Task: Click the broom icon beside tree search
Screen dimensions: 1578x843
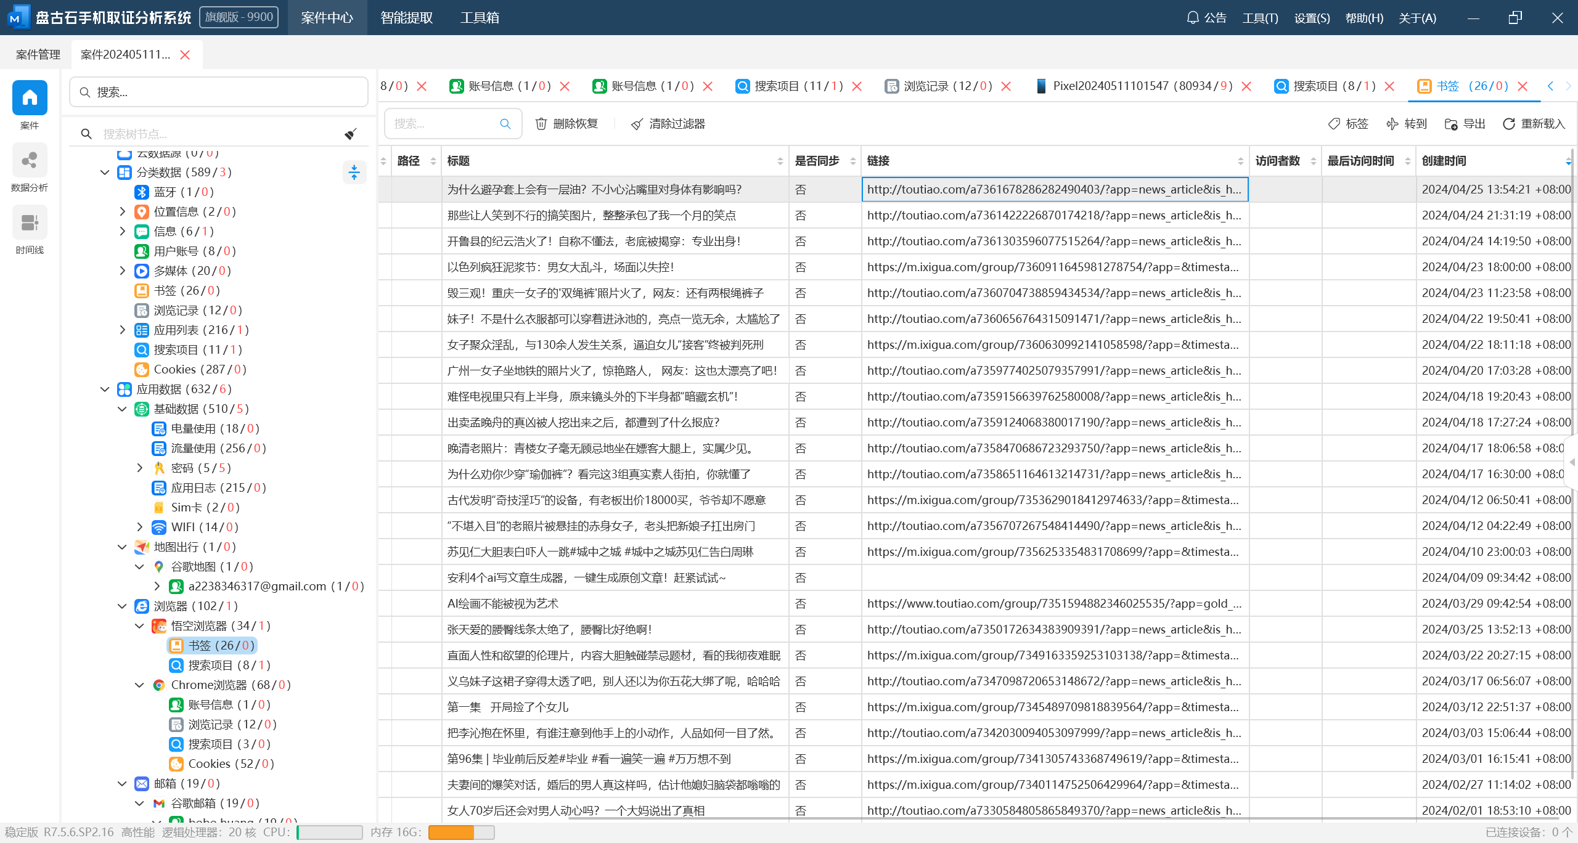Action: pyautogui.click(x=351, y=134)
